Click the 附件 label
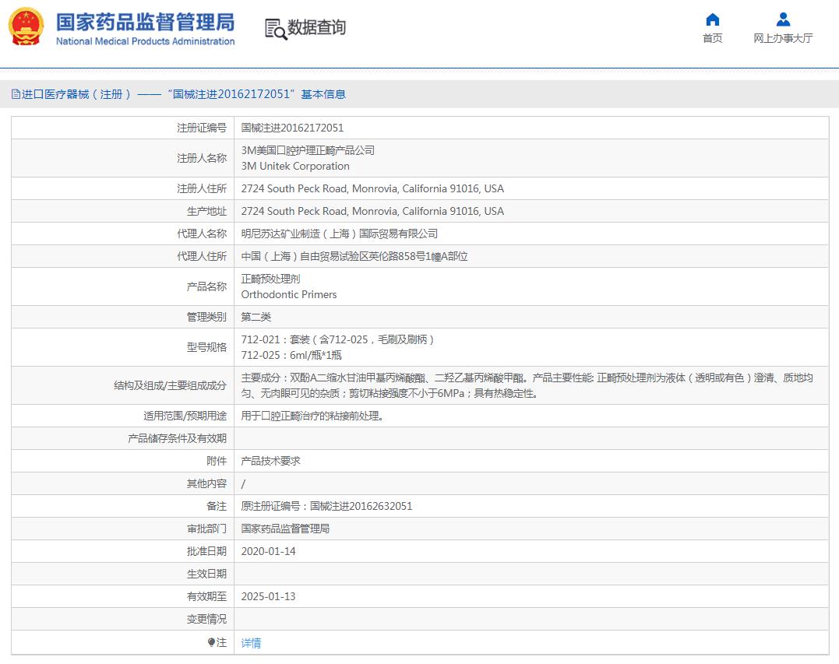839x664 pixels. [217, 461]
